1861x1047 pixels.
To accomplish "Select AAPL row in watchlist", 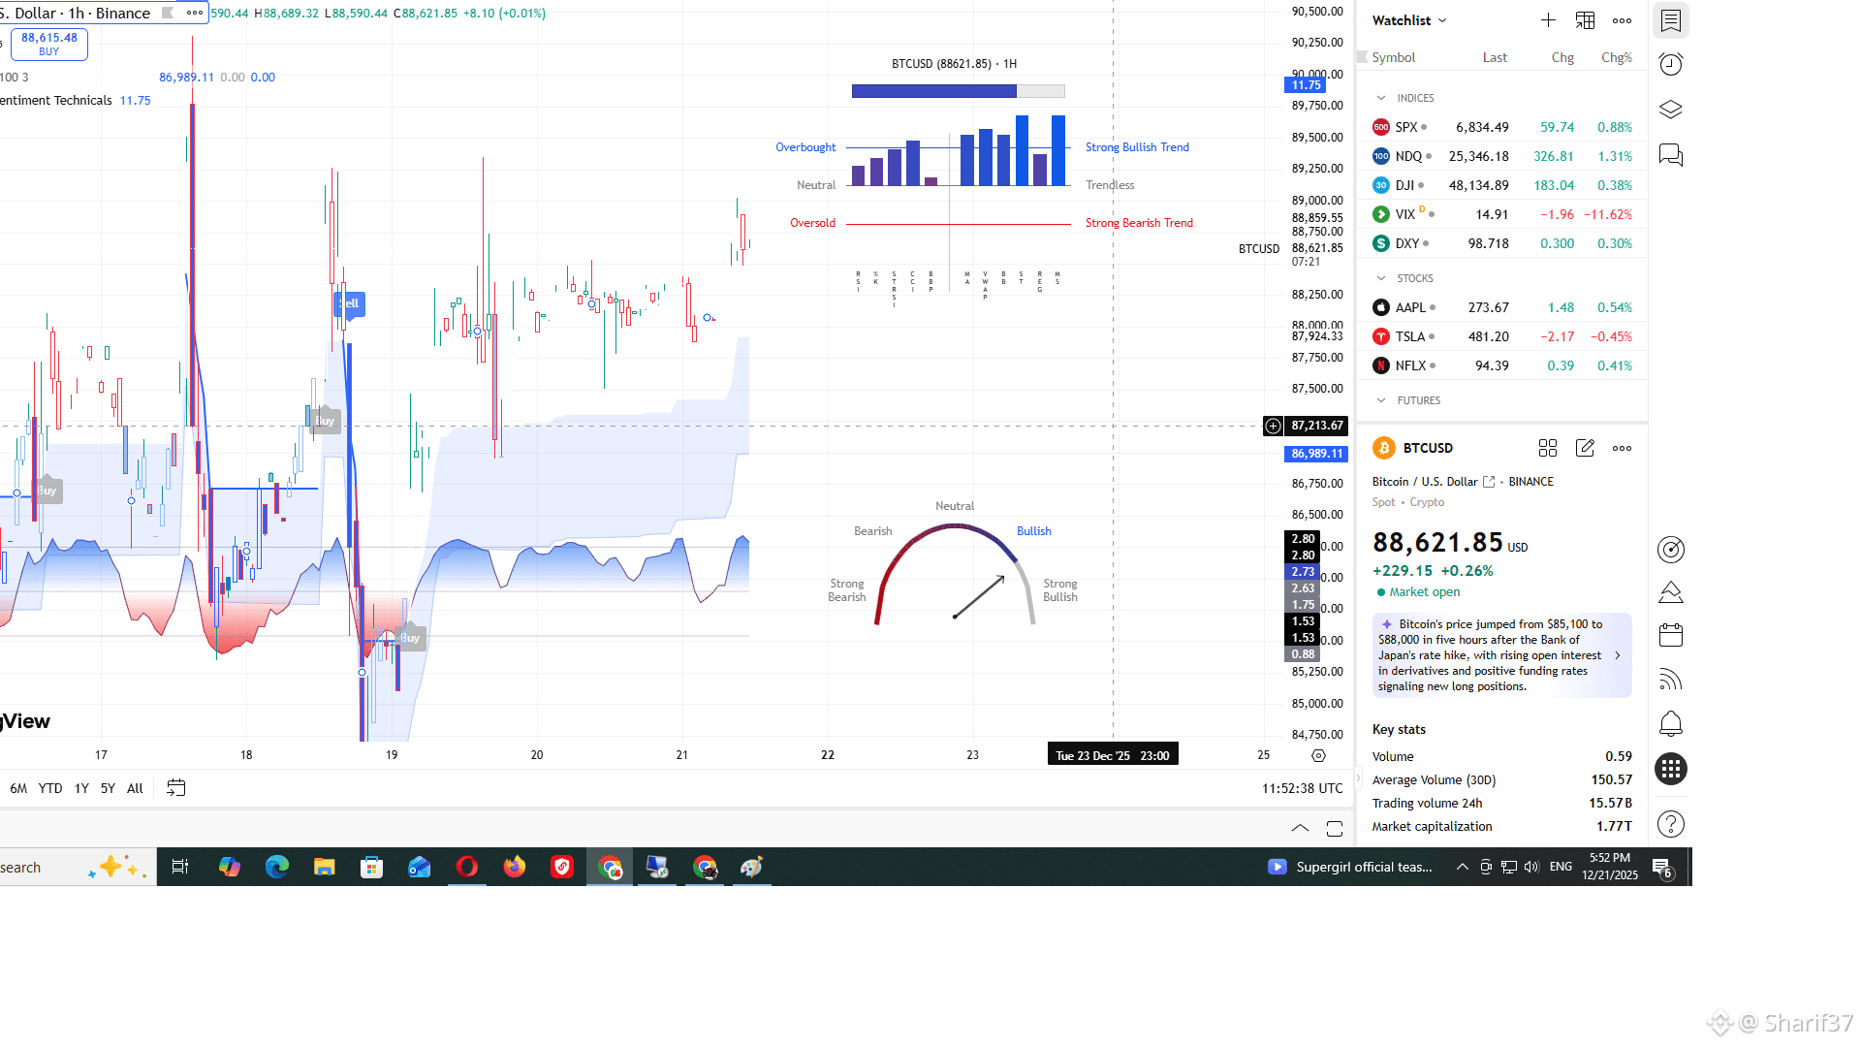I will tap(1501, 307).
